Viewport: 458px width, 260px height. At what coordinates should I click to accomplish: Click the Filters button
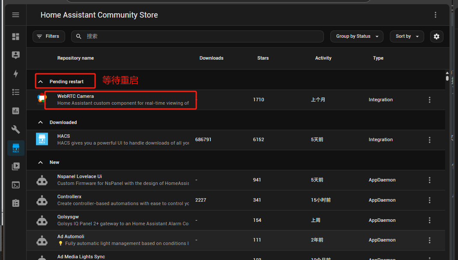click(x=48, y=36)
